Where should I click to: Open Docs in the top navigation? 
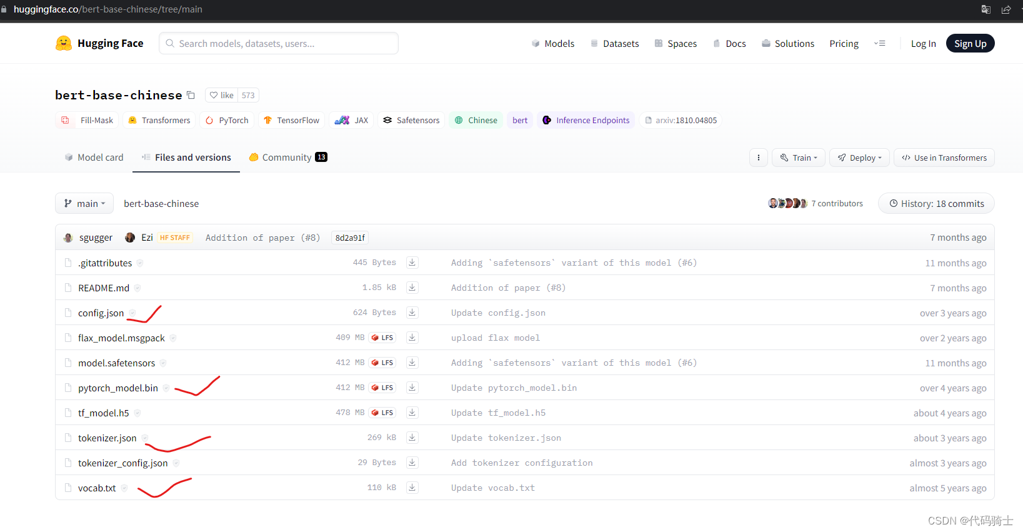[729, 43]
